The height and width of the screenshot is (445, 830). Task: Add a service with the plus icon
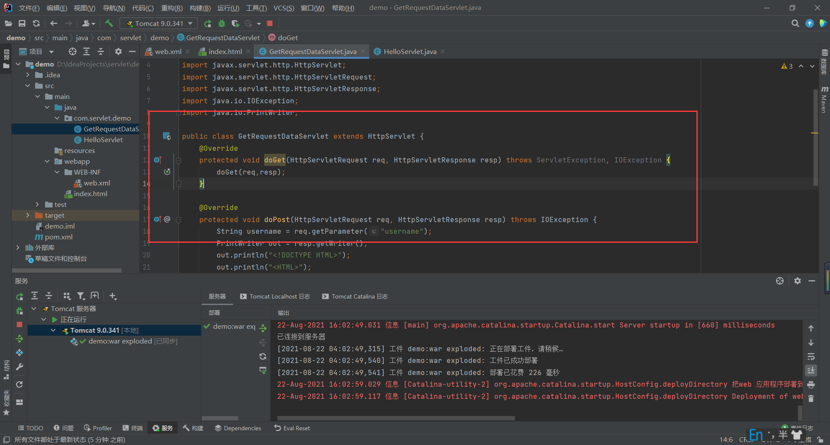(113, 296)
